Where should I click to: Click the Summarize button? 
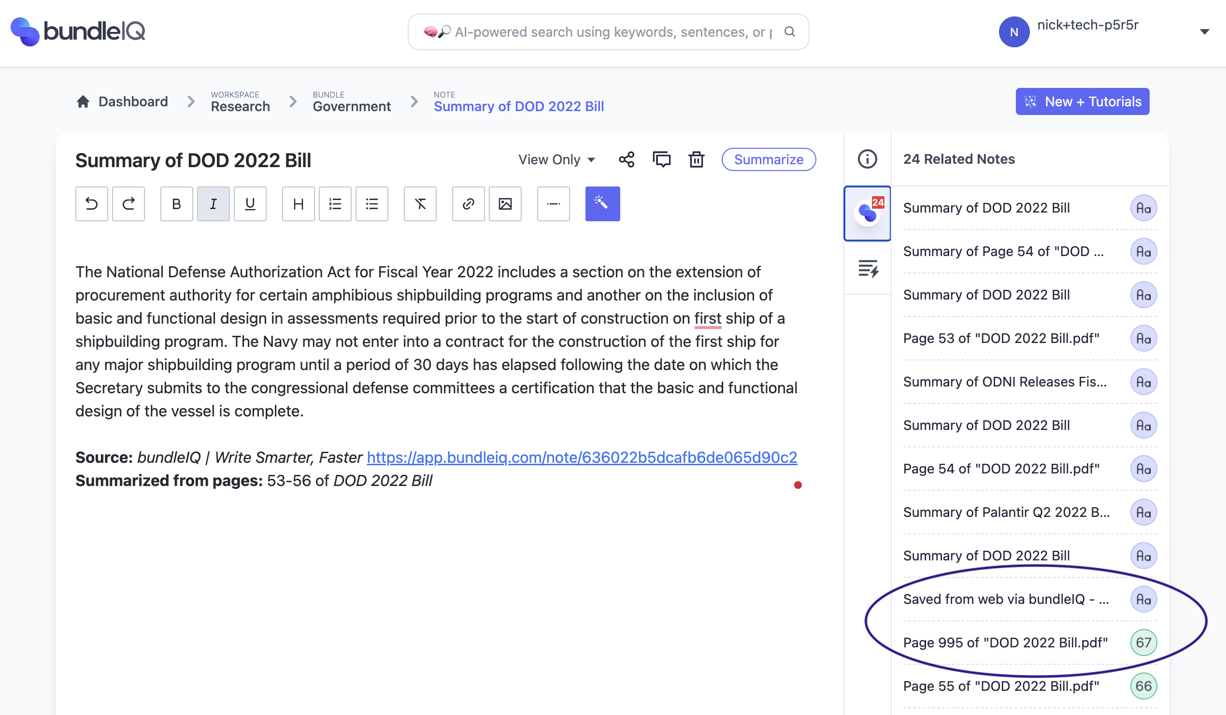coord(768,159)
